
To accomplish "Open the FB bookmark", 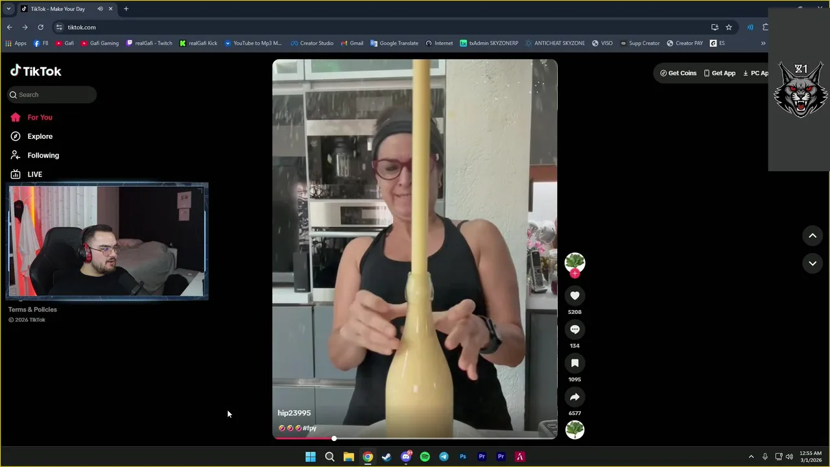I will 41,43.
